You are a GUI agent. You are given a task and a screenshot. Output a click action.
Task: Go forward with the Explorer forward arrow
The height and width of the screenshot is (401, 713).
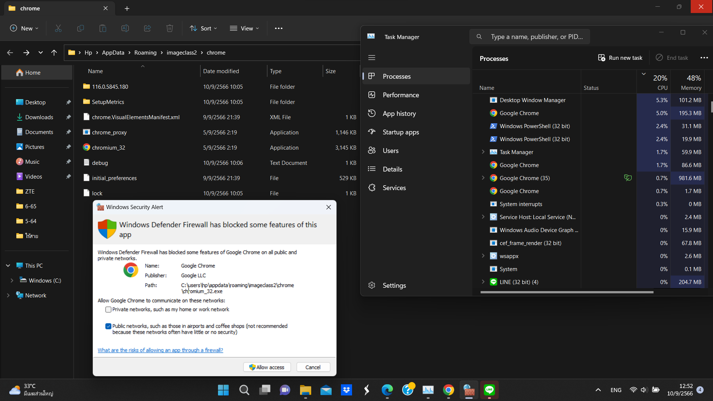pyautogui.click(x=26, y=53)
